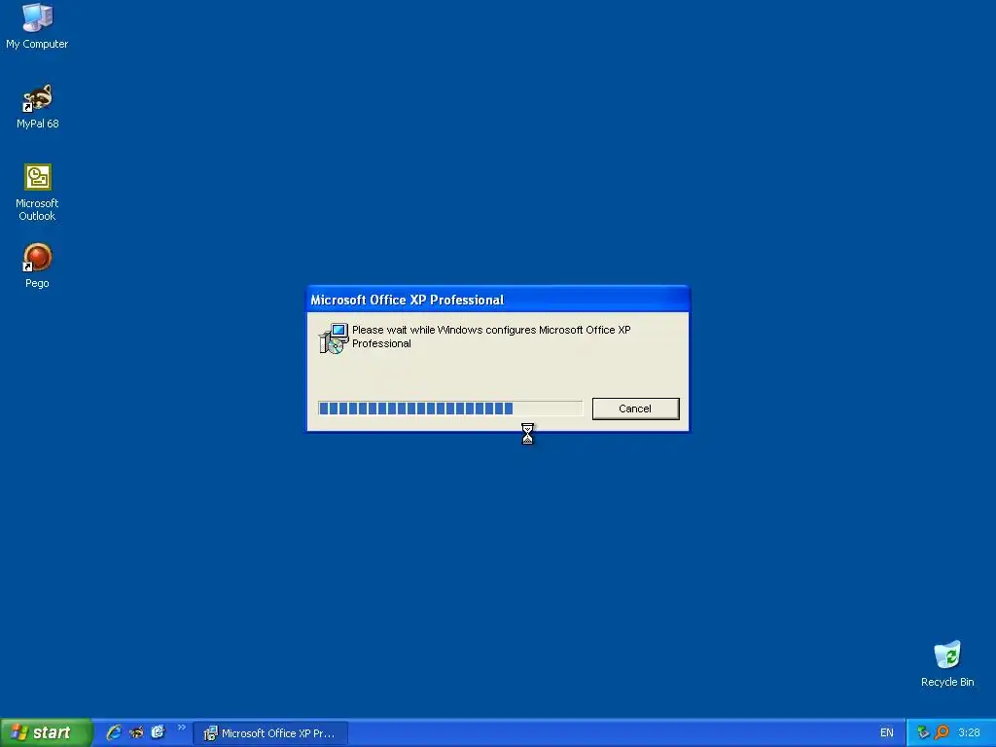Viewport: 996px width, 747px height.
Task: Open the EN language bar indicator
Action: [887, 733]
